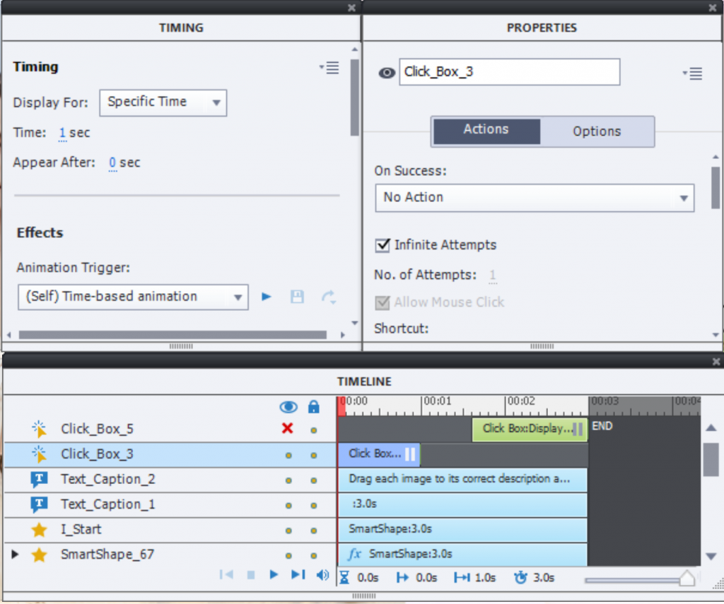Adjust the timeline zoom slider

pyautogui.click(x=686, y=579)
